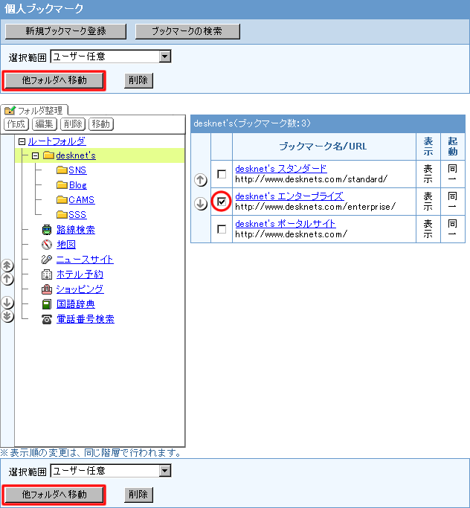
Task: Uncheck the desknet's エンタープライズ checkbox
Action: tap(222, 202)
